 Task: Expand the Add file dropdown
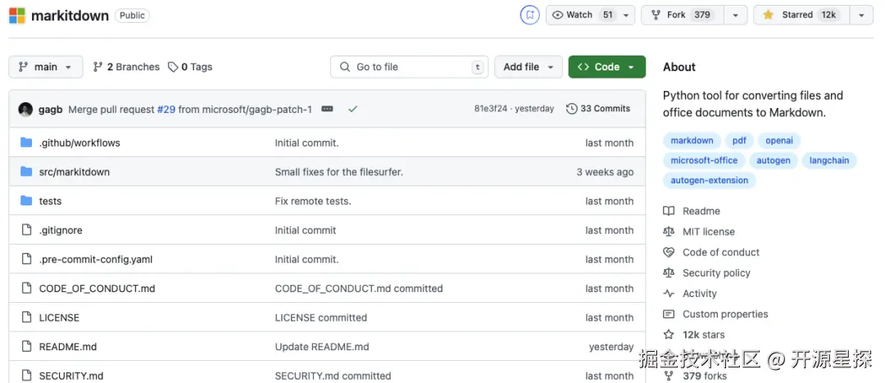coord(529,67)
